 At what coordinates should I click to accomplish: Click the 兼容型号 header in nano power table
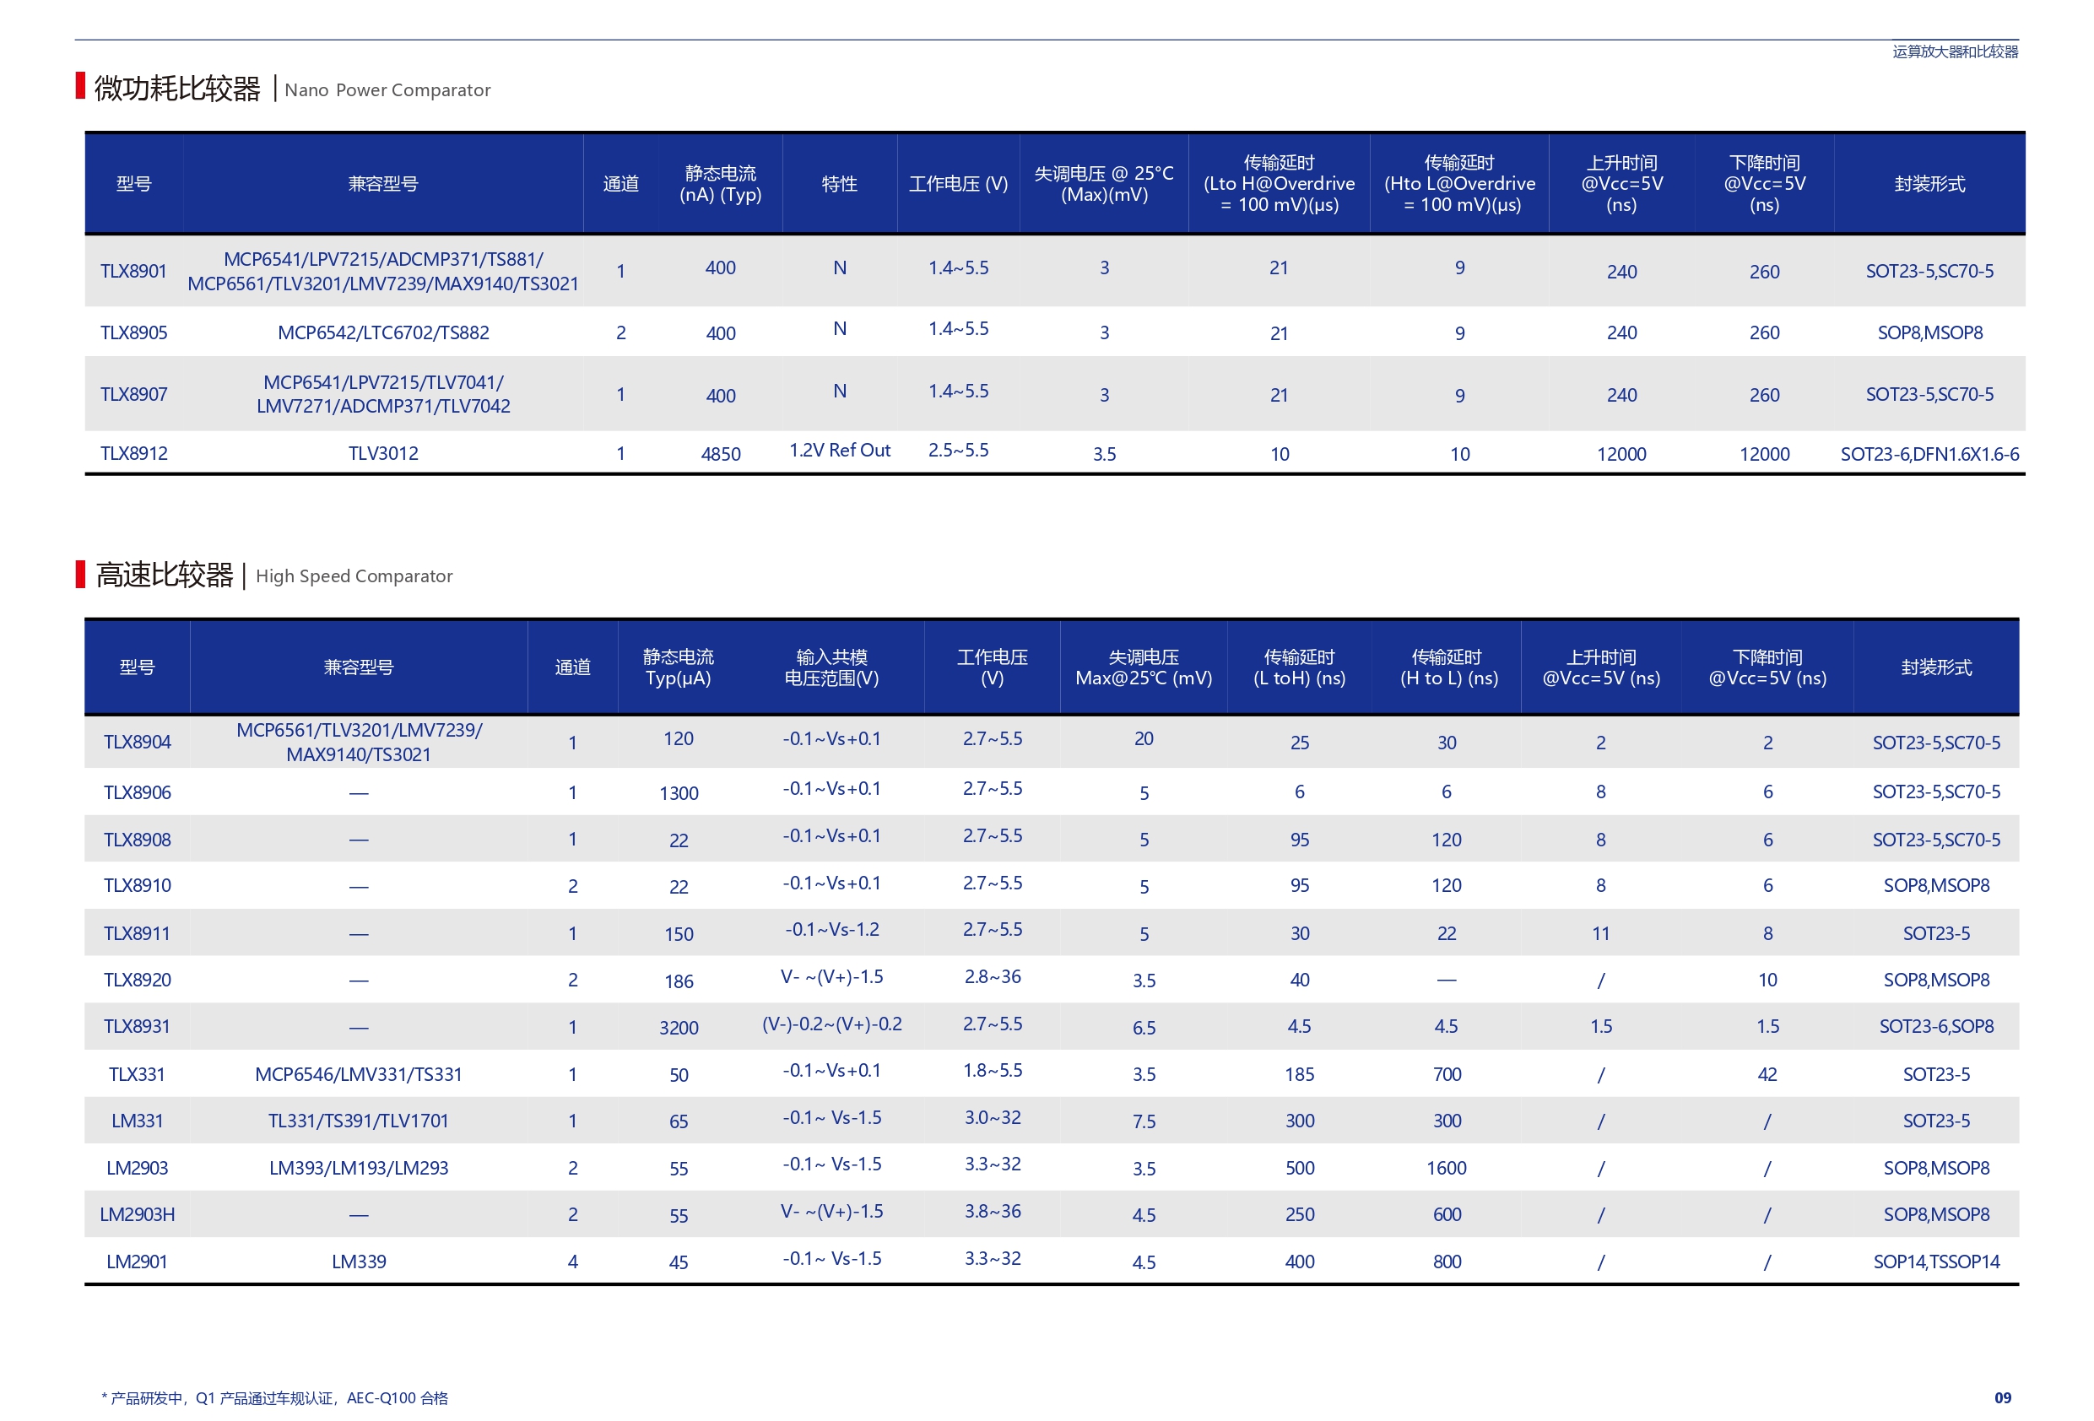click(x=383, y=184)
